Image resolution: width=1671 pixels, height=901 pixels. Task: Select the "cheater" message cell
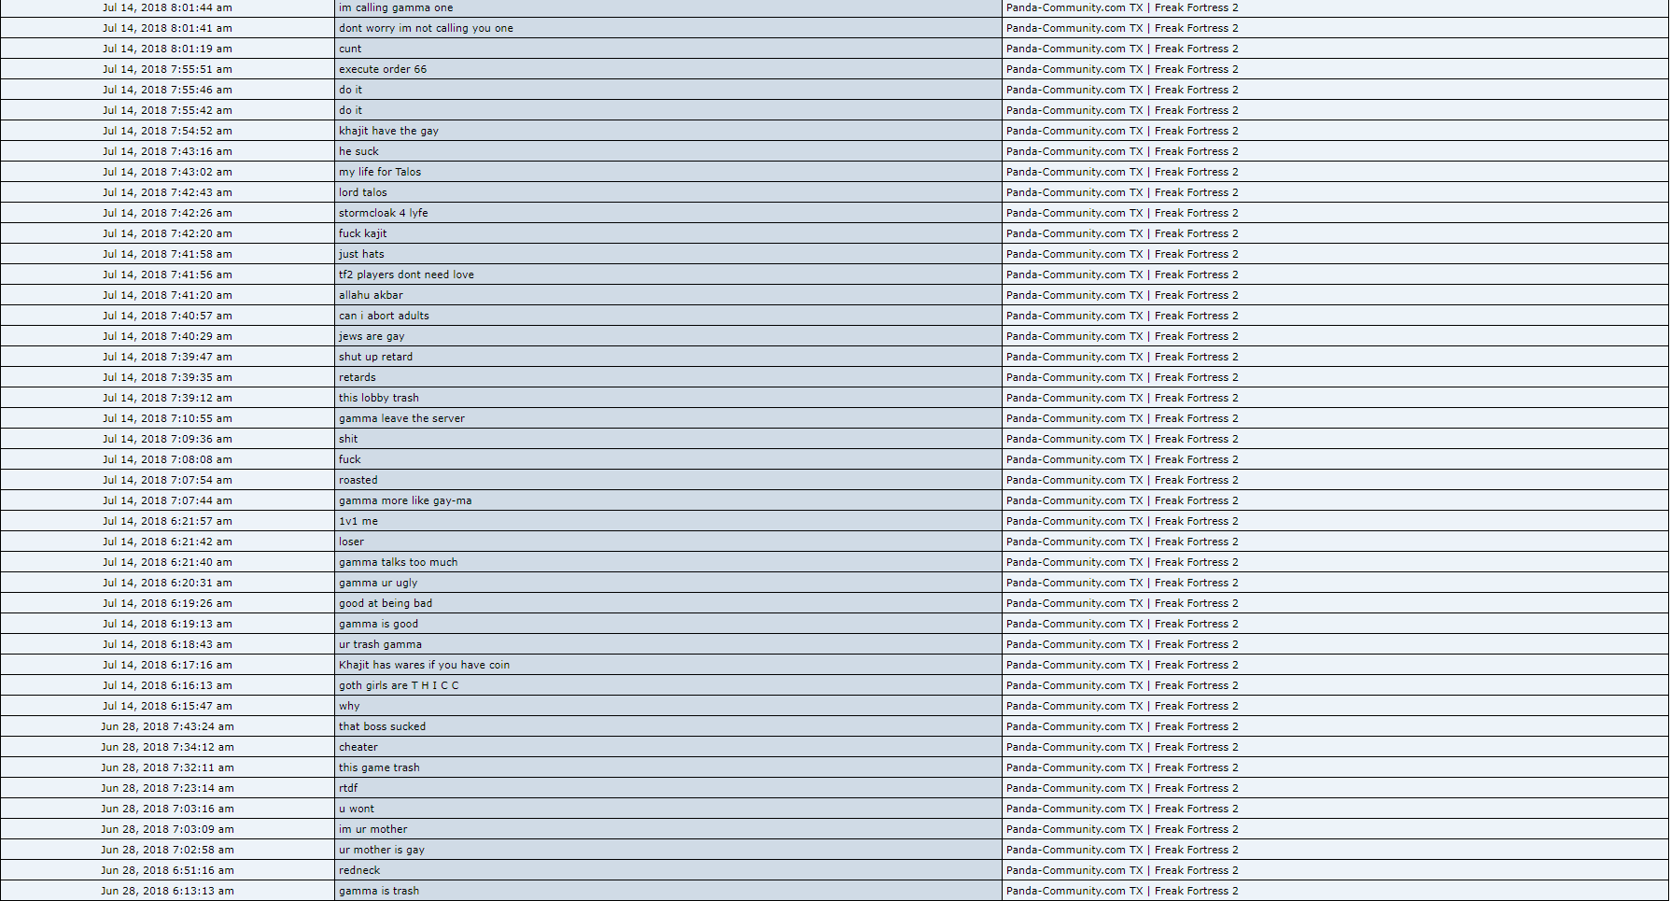coord(358,747)
